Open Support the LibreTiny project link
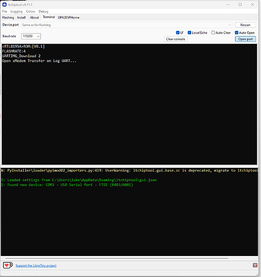 click(36, 265)
